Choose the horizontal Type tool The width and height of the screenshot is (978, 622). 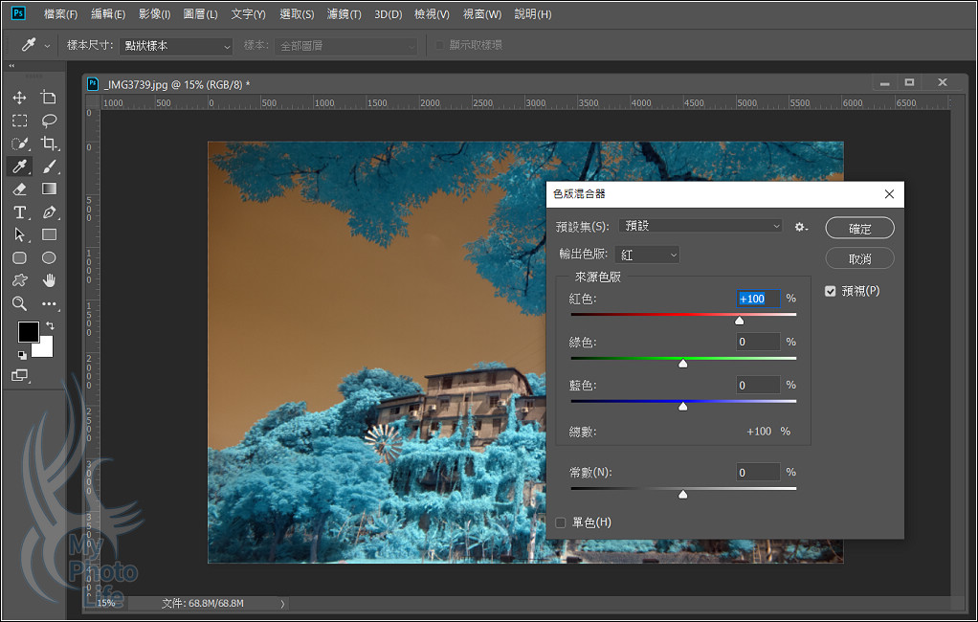(x=19, y=212)
